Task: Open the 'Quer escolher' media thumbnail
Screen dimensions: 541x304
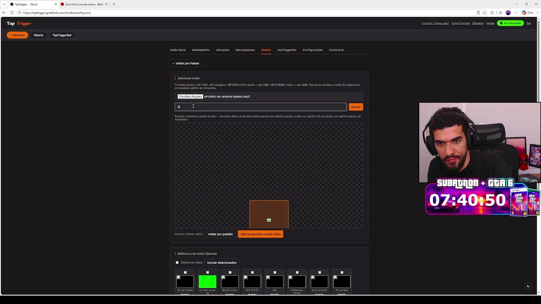Action: (320, 282)
